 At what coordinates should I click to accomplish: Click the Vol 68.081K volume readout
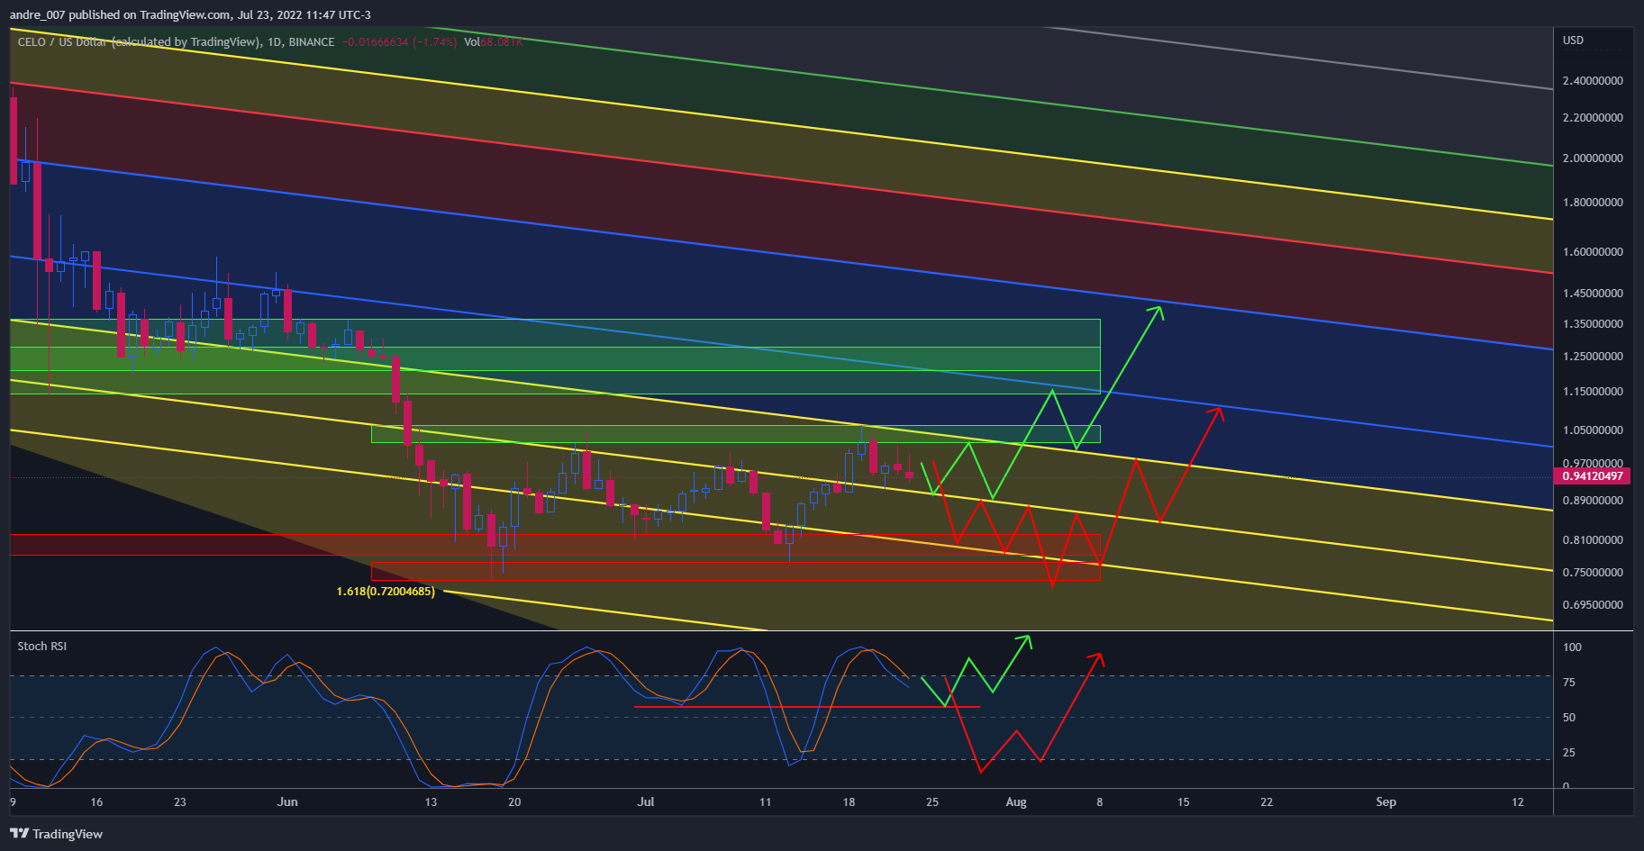tap(493, 42)
